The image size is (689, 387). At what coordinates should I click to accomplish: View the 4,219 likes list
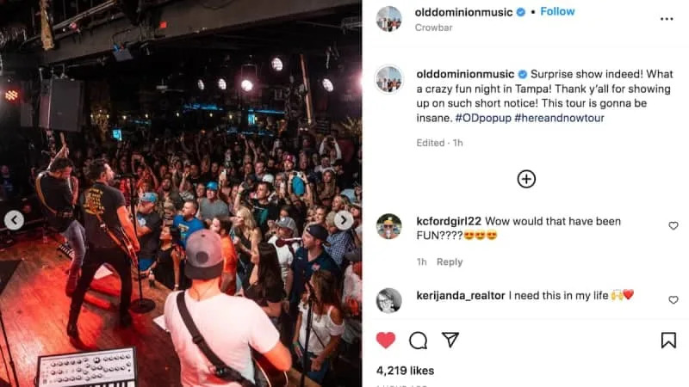[405, 371]
